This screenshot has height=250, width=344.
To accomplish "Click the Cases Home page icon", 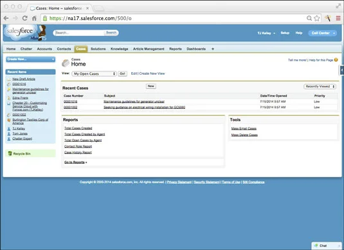I will (x=66, y=63).
